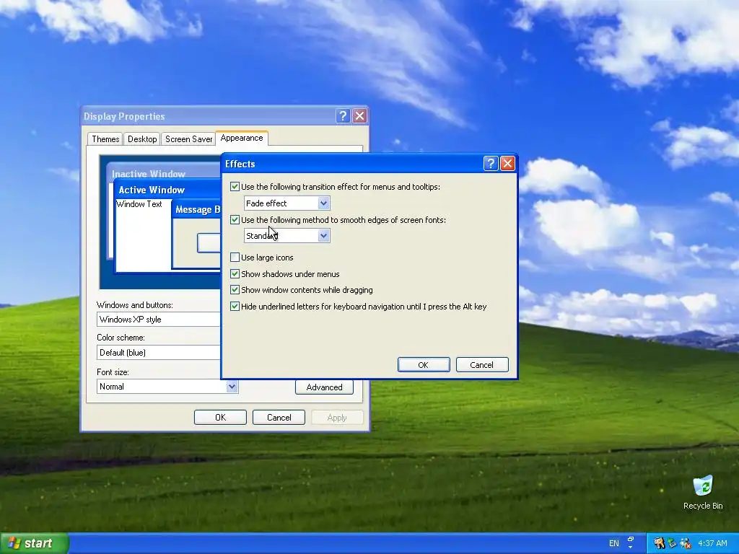
Task: Switch to the Desktop tab
Action: pos(142,139)
